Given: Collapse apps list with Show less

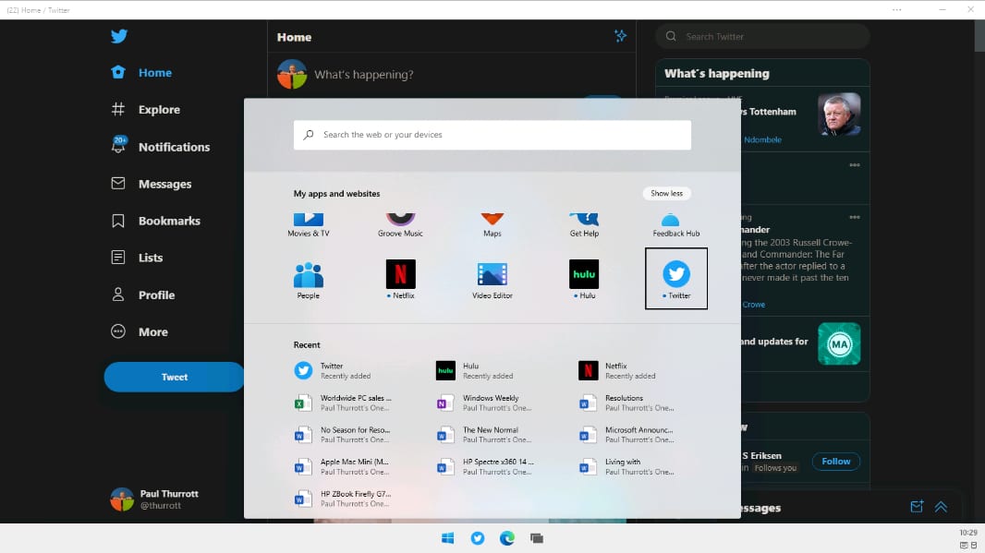Looking at the screenshot, I should [x=666, y=193].
